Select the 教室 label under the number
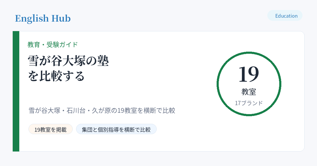The image size is (317, 166). coord(249,92)
